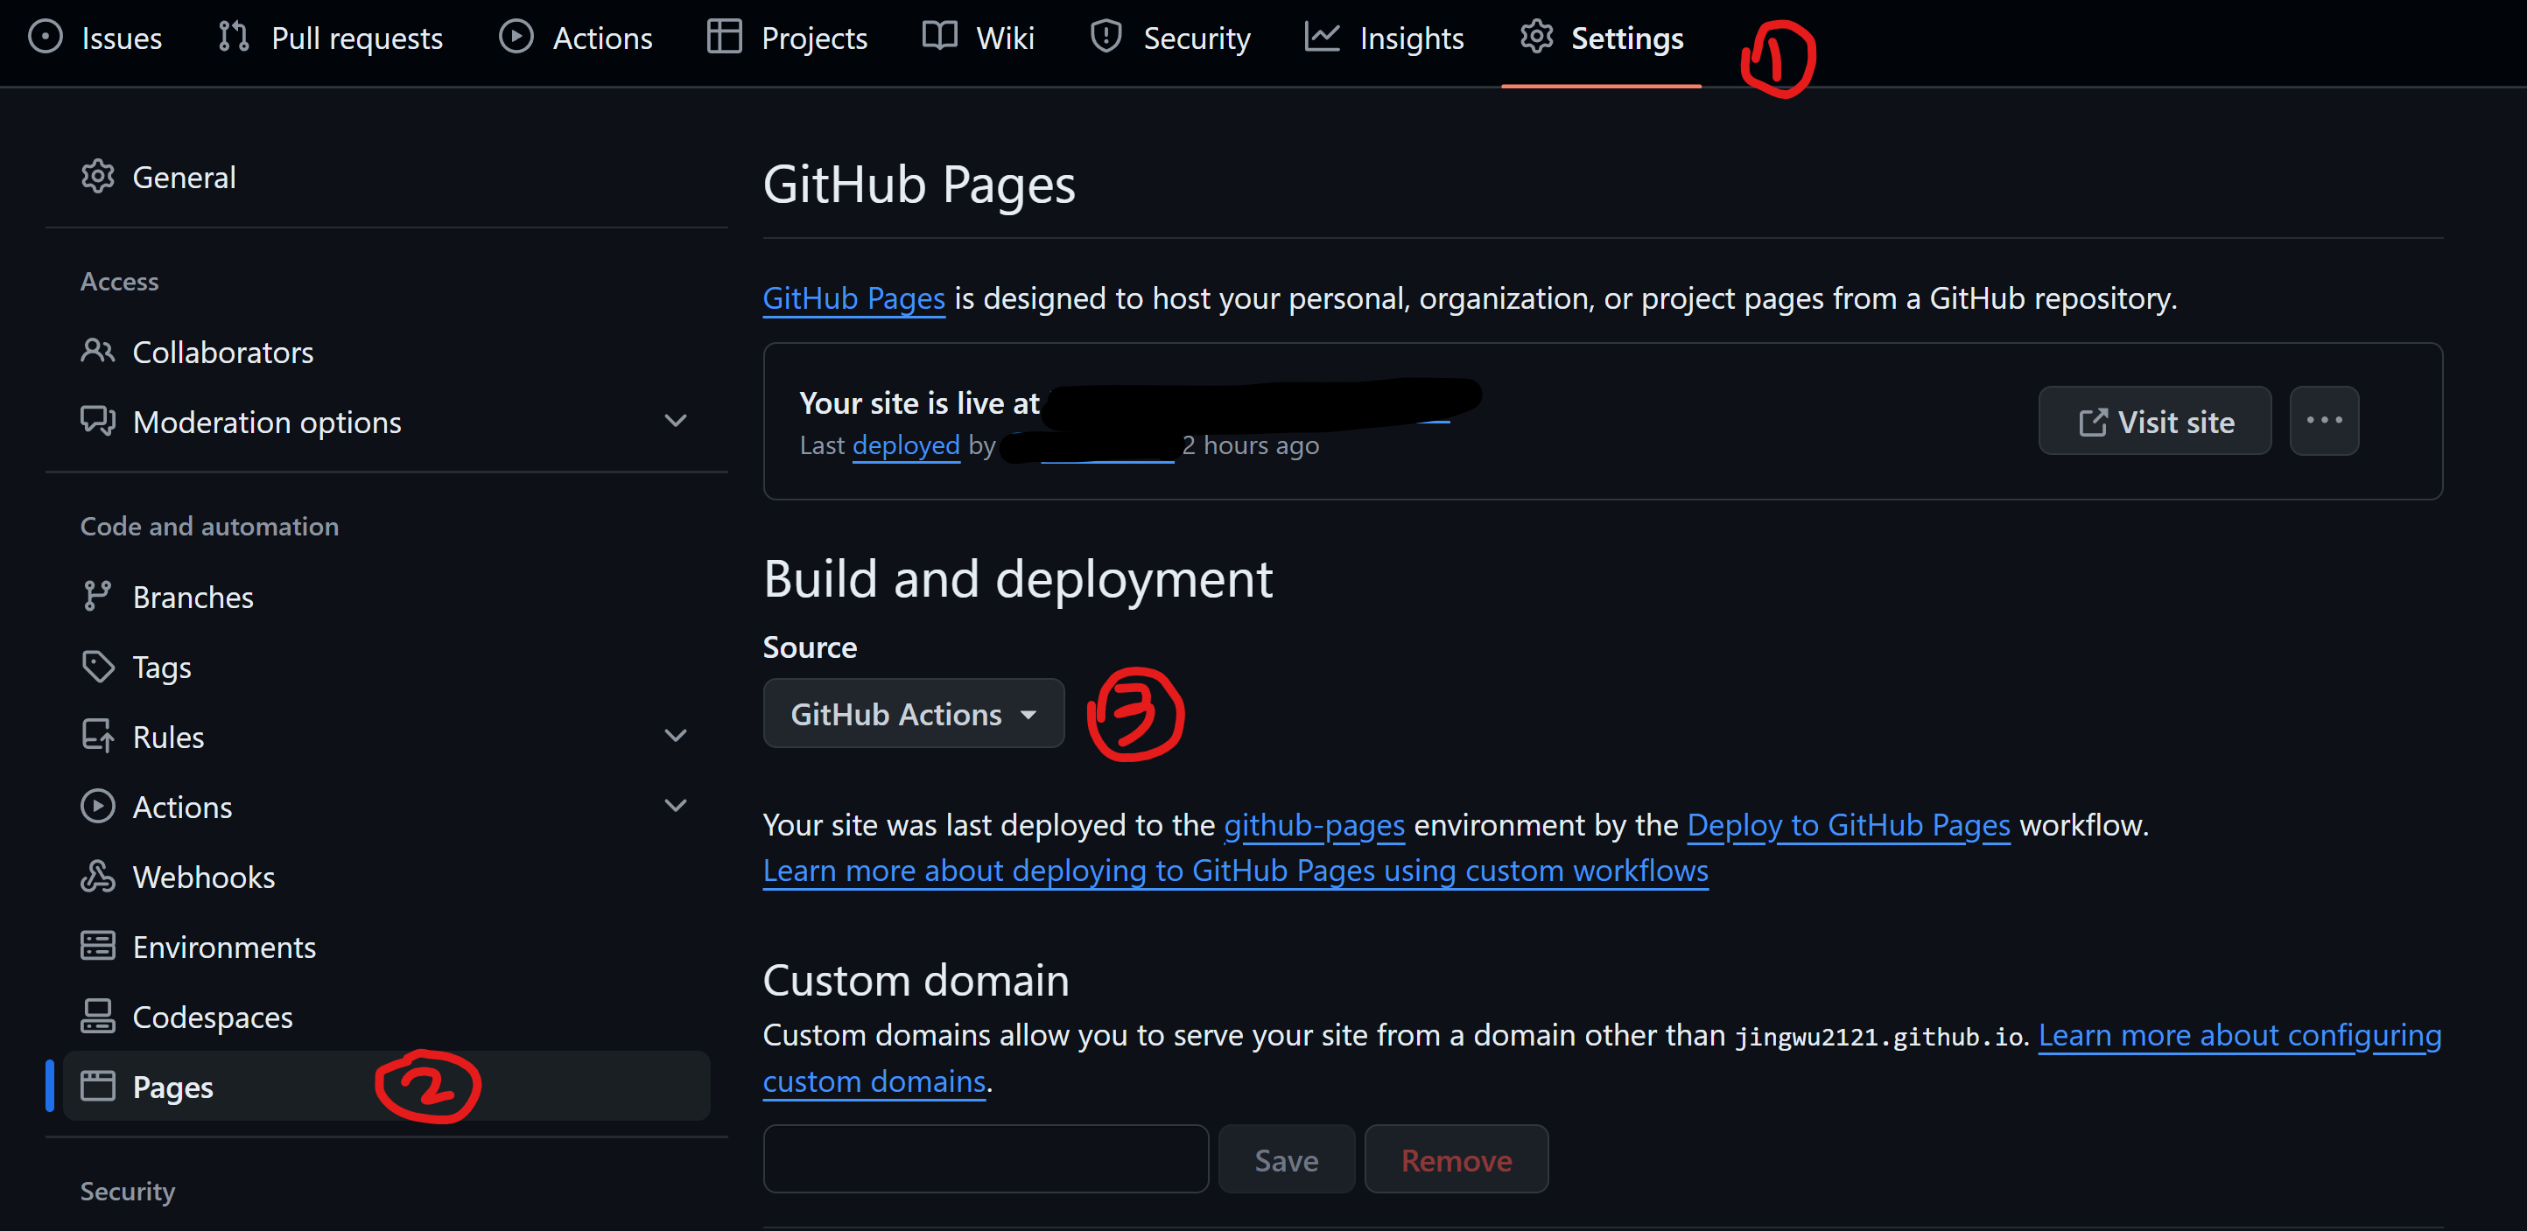Click the Insights graph icon
2527x1231 pixels.
(x=1322, y=38)
